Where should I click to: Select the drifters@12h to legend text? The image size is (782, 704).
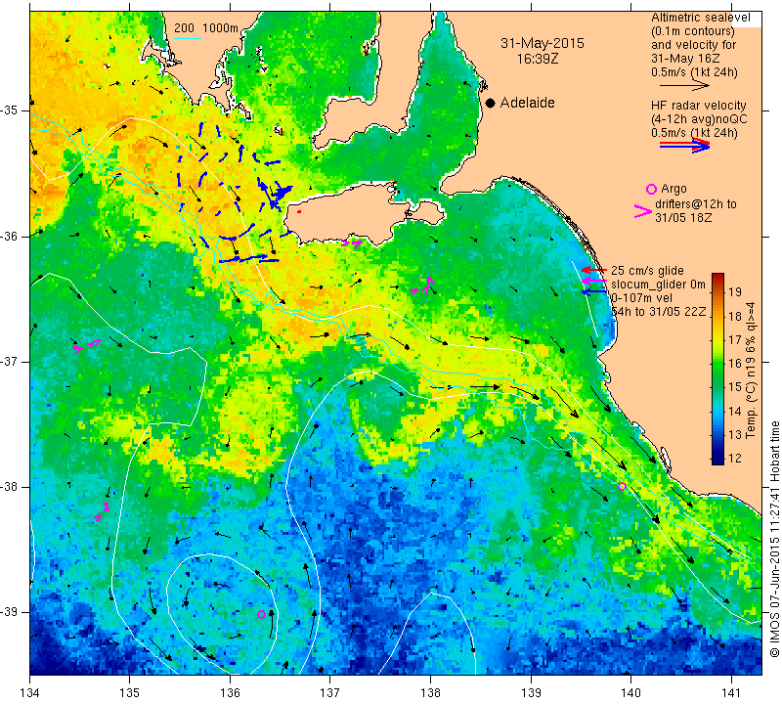pos(695,204)
